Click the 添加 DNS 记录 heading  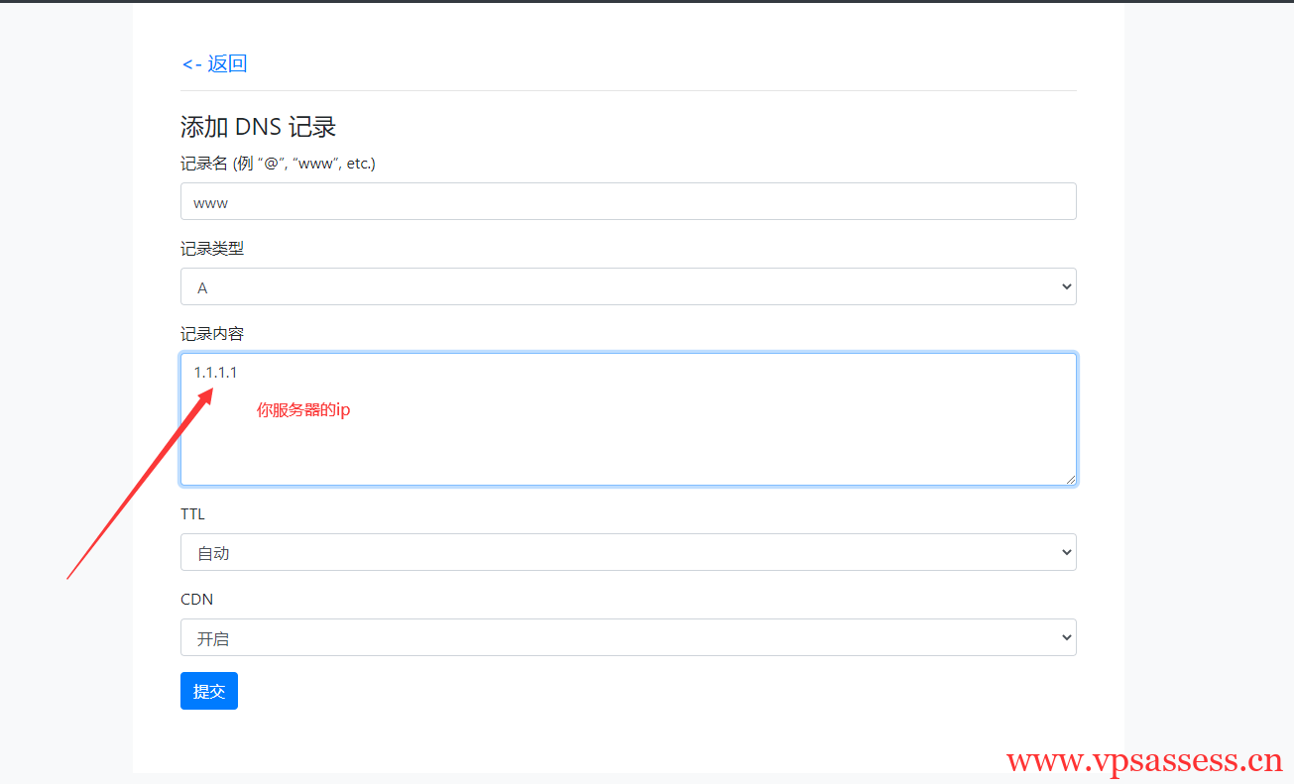pos(258,127)
